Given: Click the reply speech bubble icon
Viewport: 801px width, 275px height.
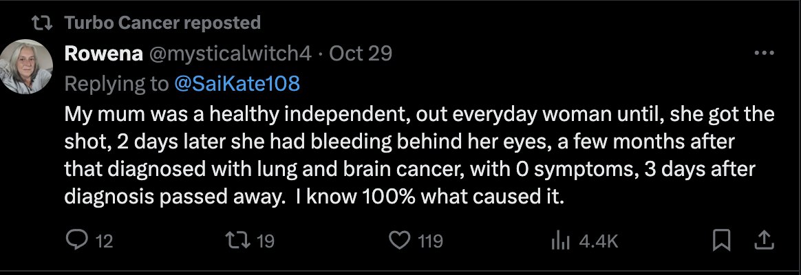Looking at the screenshot, I should click(x=75, y=241).
